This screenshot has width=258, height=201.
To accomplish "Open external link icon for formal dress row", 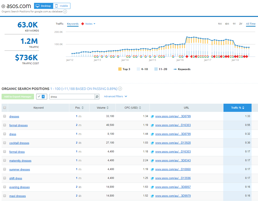I will click(x=152, y=152).
